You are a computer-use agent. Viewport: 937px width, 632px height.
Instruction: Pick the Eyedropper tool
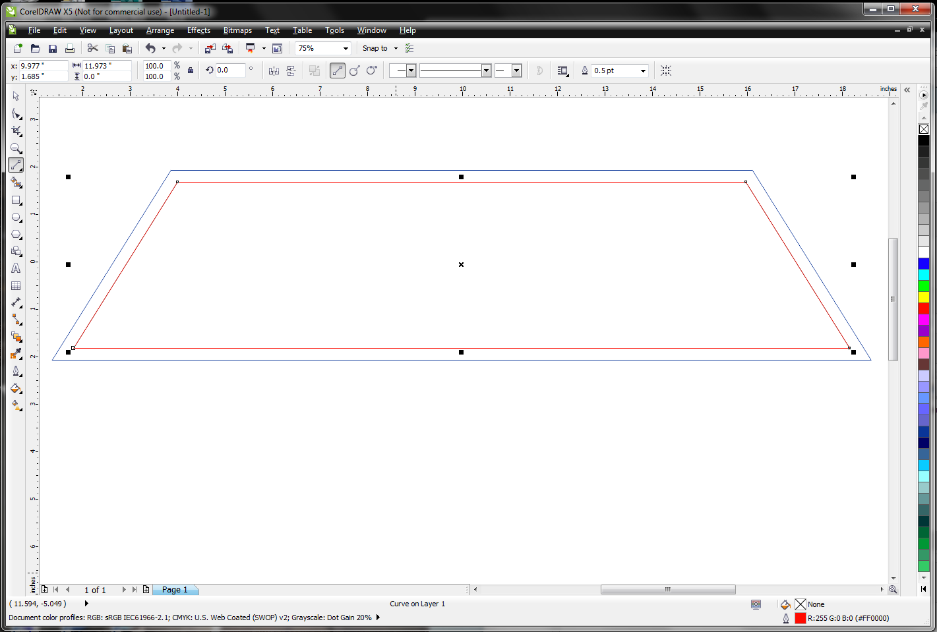click(16, 354)
